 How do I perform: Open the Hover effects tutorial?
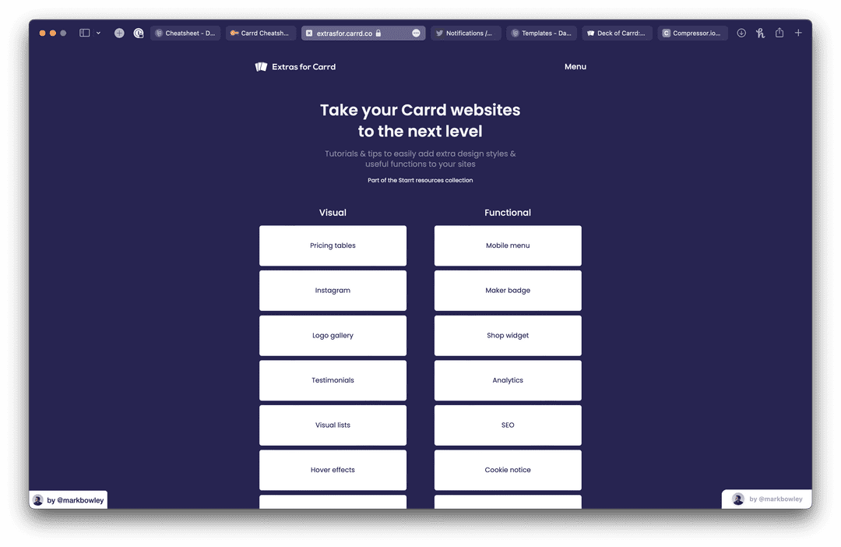333,470
